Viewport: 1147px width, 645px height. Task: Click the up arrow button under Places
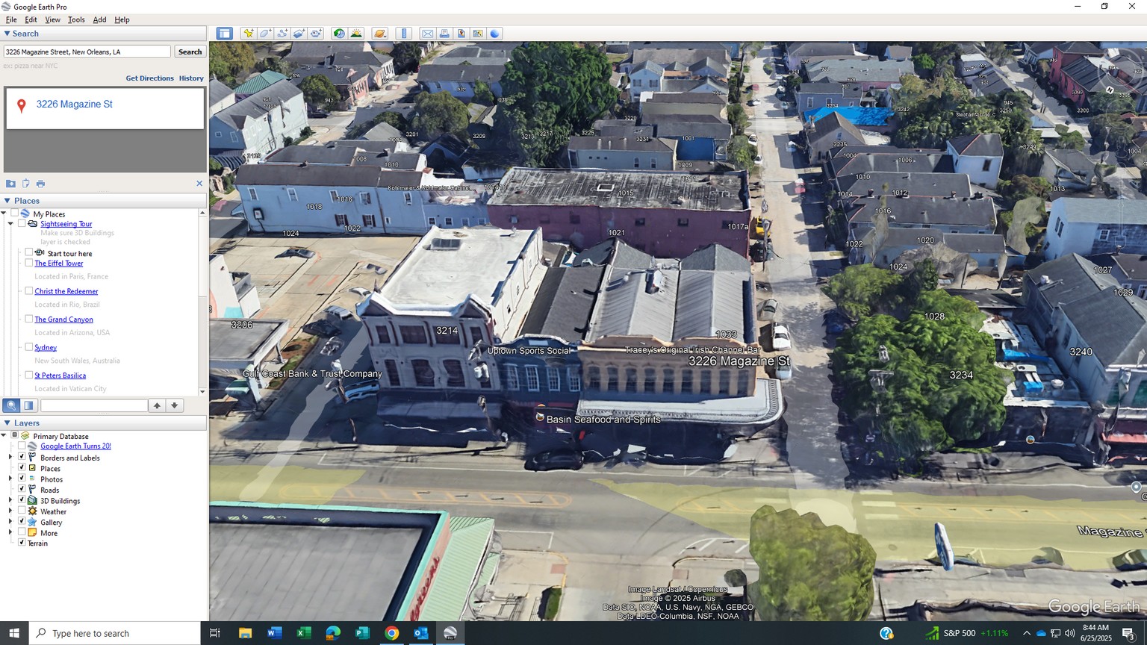[157, 405]
